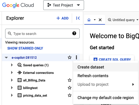This screenshot has width=139, height=105.
Task: Select External connections item
Action: tap(38, 73)
